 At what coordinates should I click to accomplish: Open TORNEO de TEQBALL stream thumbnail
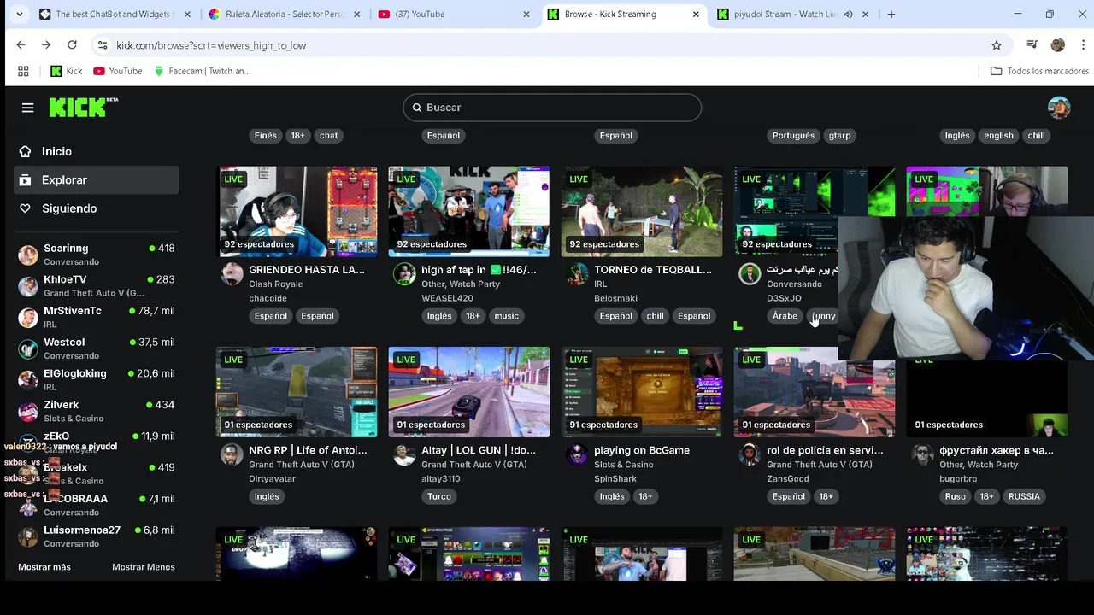coord(642,211)
